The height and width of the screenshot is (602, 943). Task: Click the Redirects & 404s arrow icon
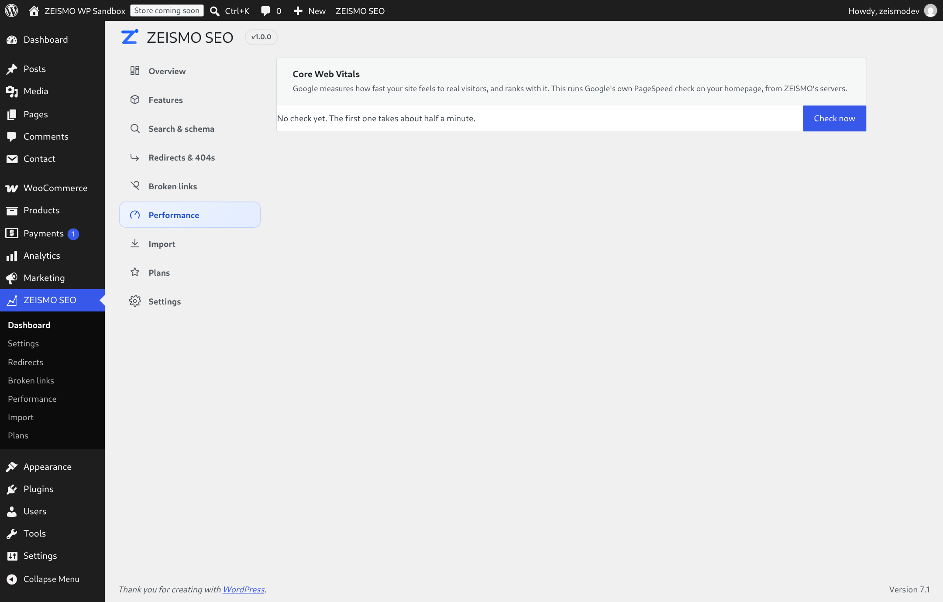point(135,157)
